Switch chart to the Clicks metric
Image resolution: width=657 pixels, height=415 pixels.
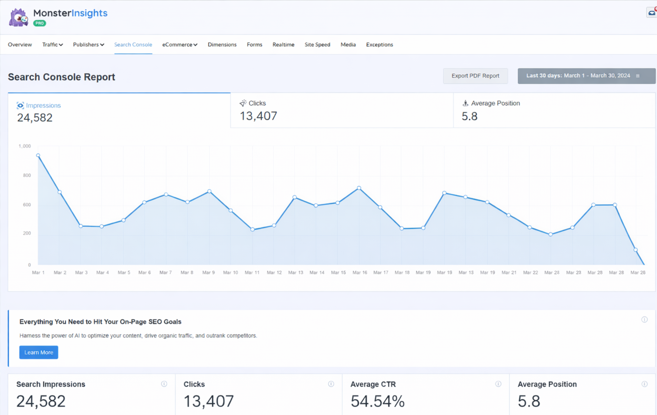[x=342, y=110]
